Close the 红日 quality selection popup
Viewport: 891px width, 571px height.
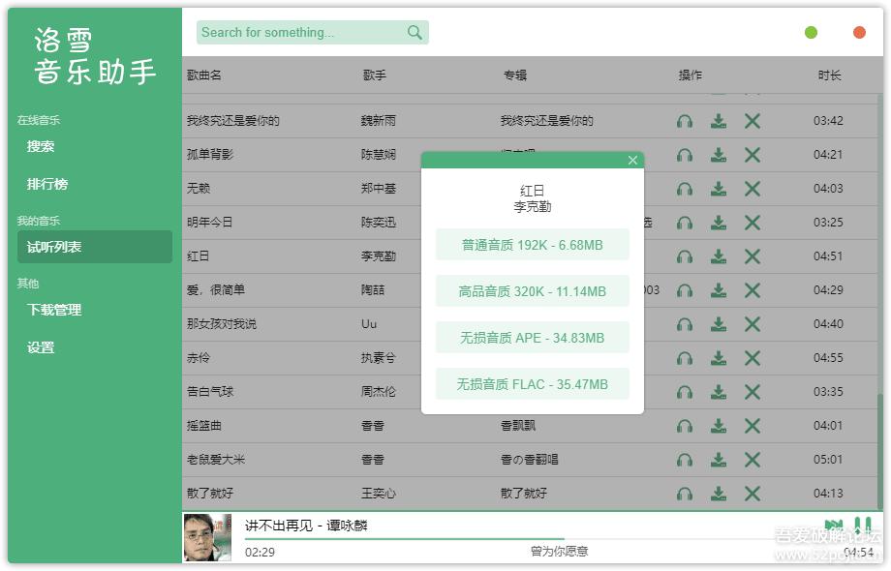tap(632, 161)
